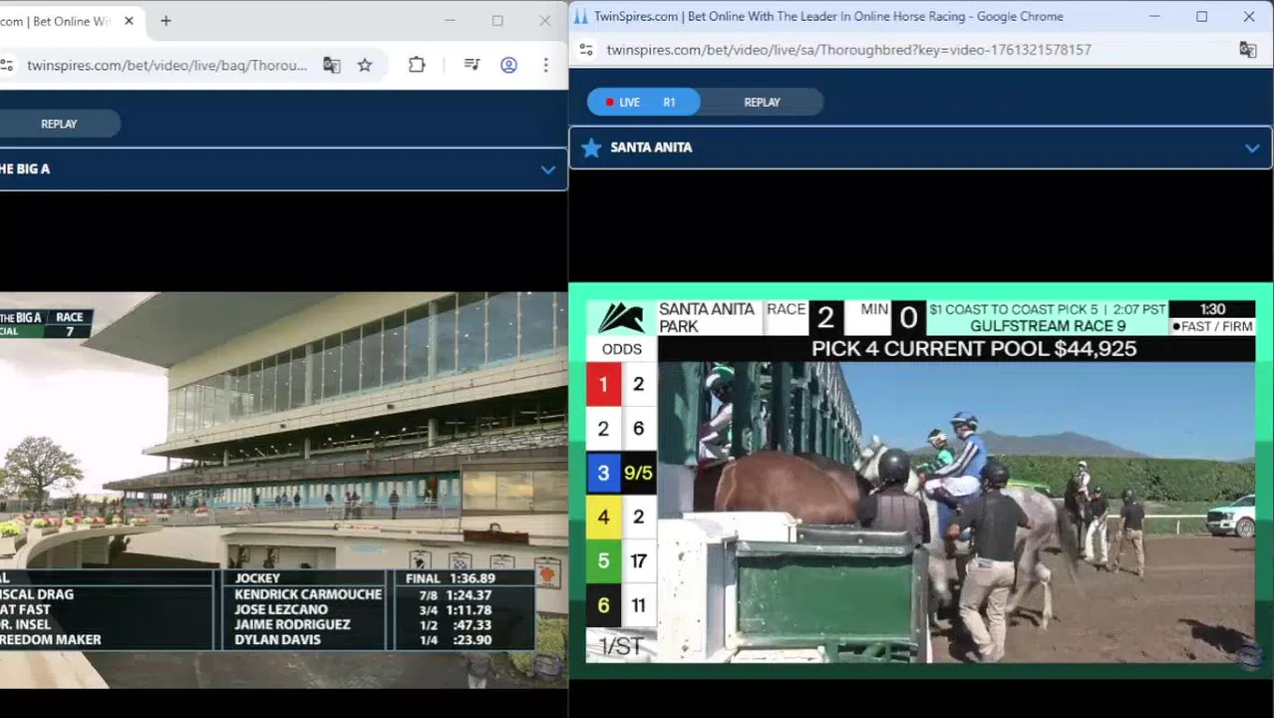Bookmark the page with the star icon
Viewport: 1274px width, 718px height.
pos(365,65)
